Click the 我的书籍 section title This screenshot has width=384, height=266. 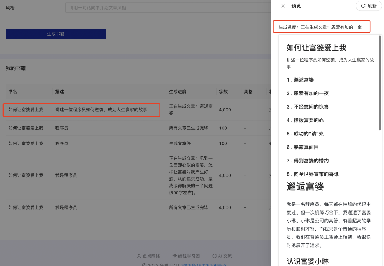point(16,68)
